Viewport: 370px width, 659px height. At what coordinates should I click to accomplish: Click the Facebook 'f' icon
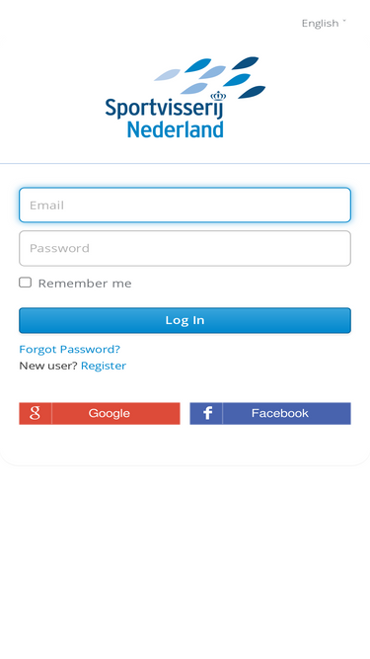[206, 413]
